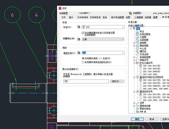169x129 pixels.
Task: Select the 锥度和斜度 taper and slope icon
Action: (x=137, y=106)
